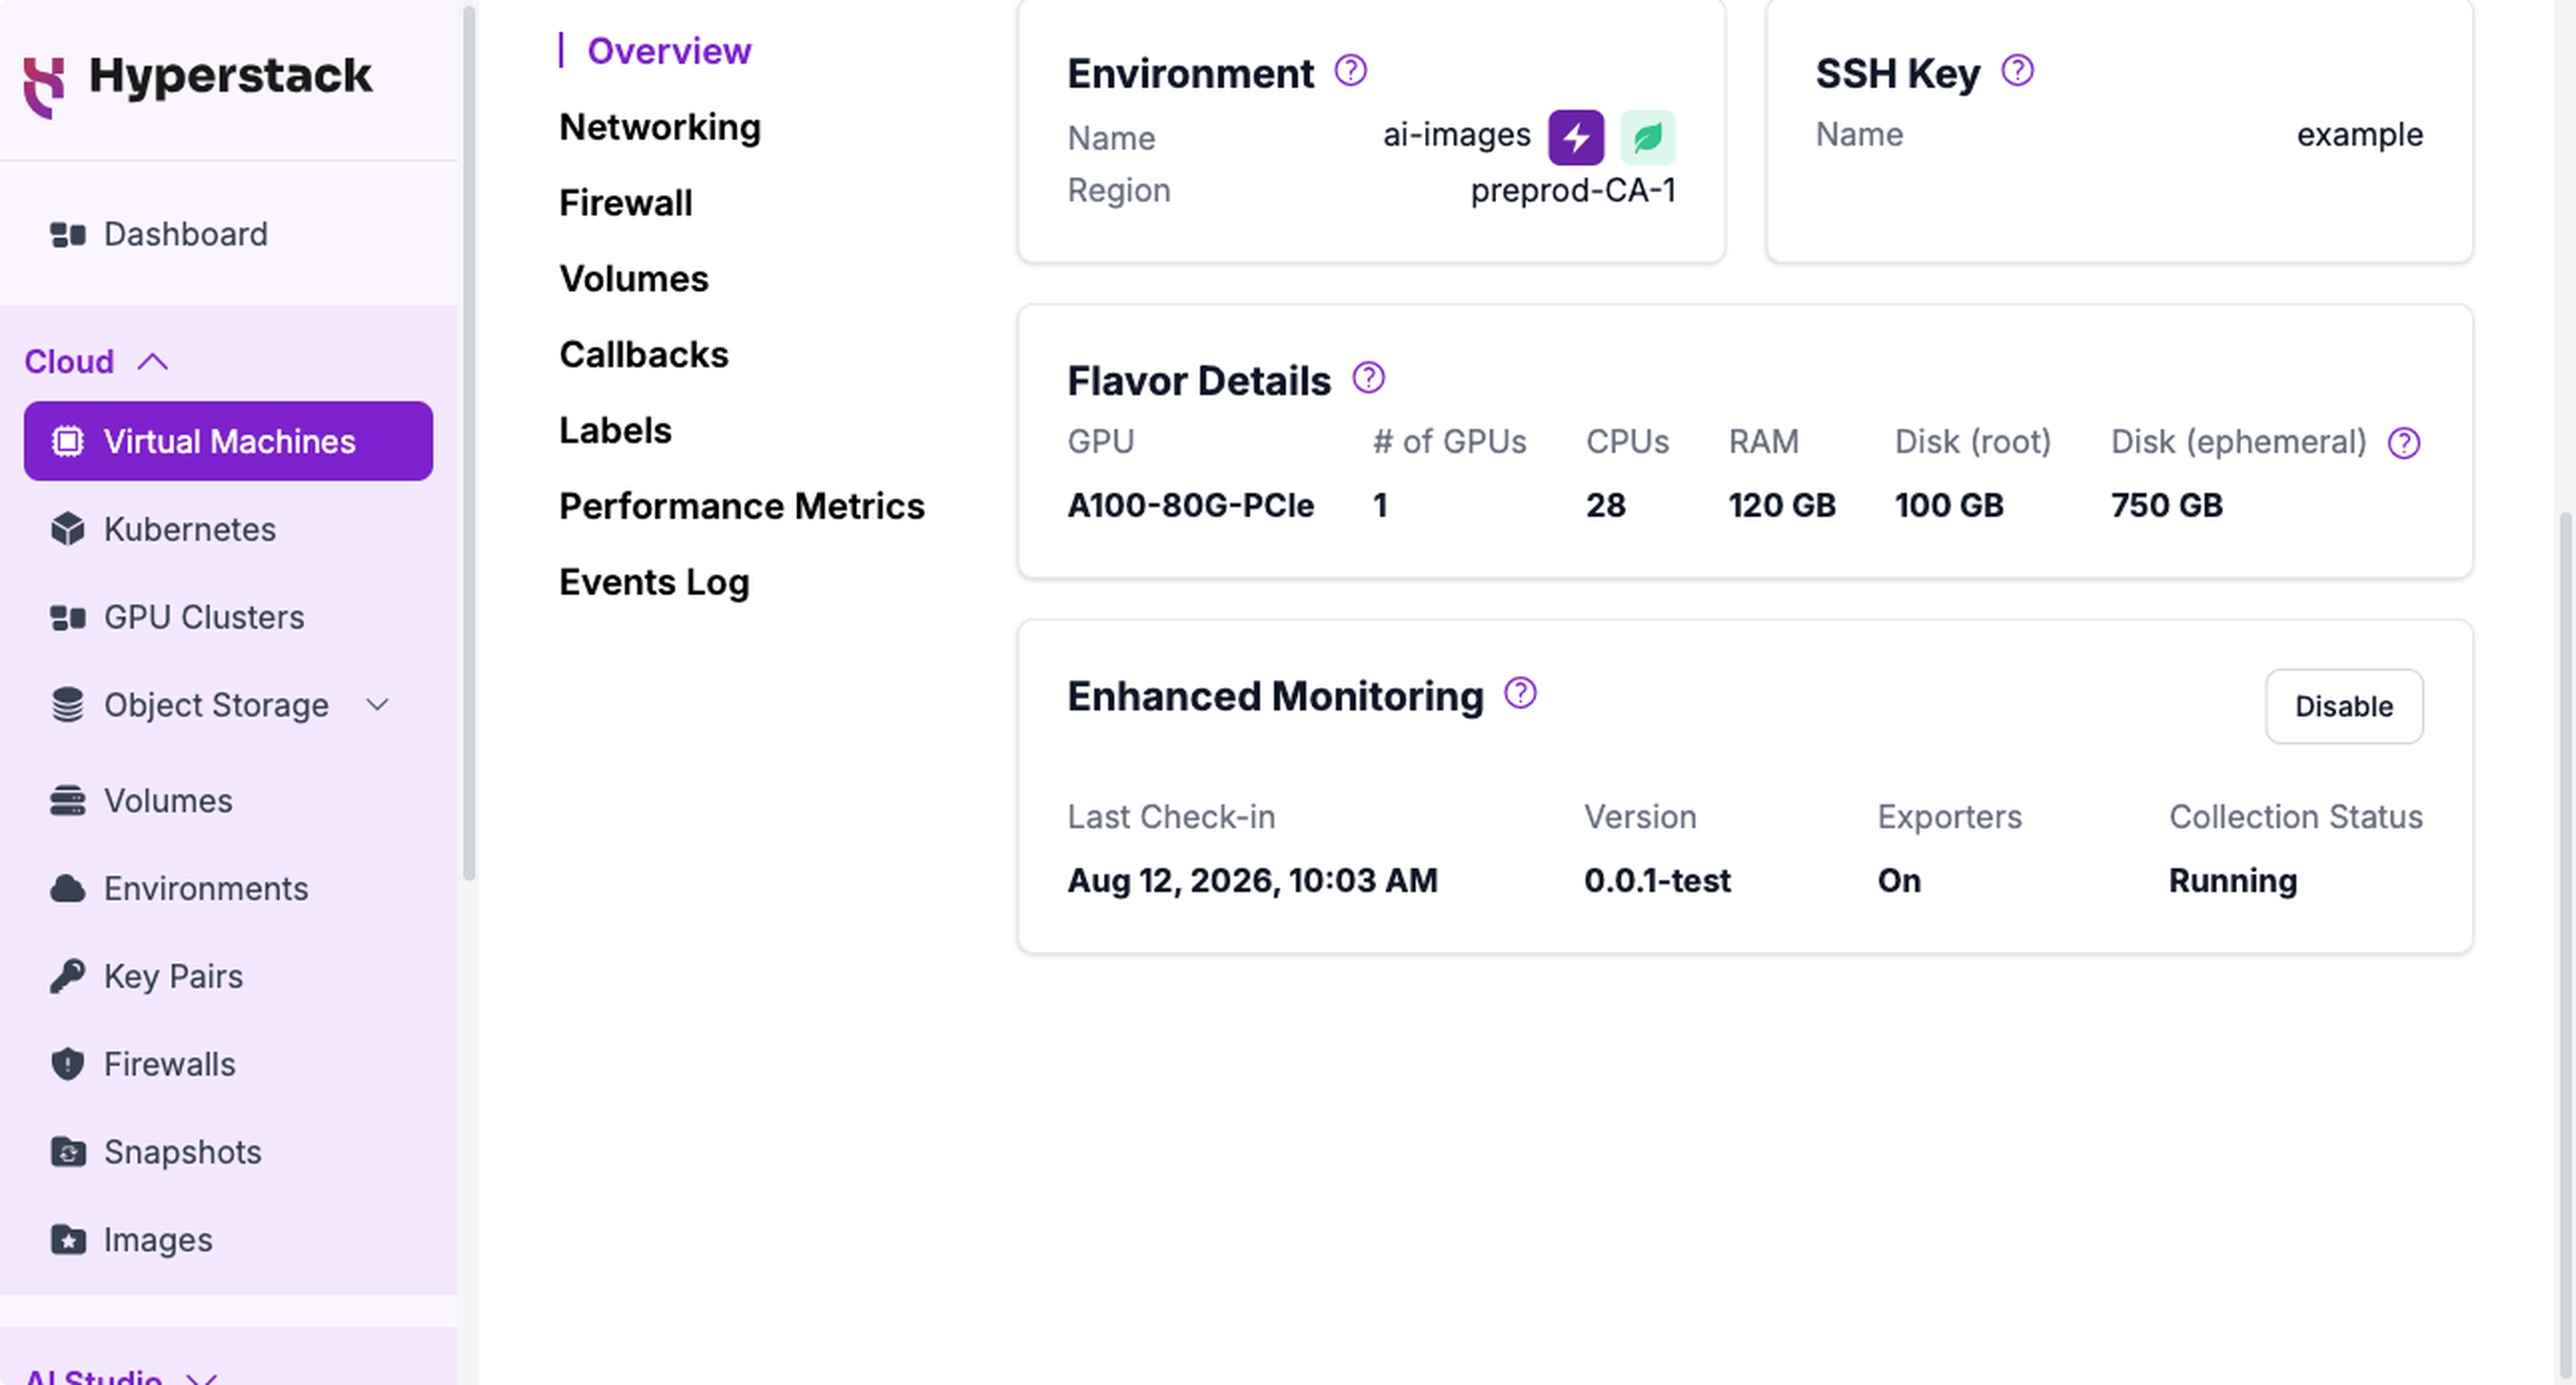Select Virtual Machines in sidebar
2576x1385 pixels.
pos(228,441)
